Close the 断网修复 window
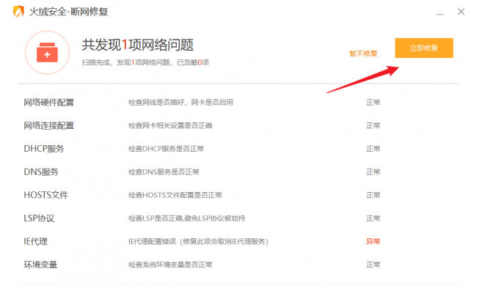The height and width of the screenshot is (288, 477). [x=461, y=12]
